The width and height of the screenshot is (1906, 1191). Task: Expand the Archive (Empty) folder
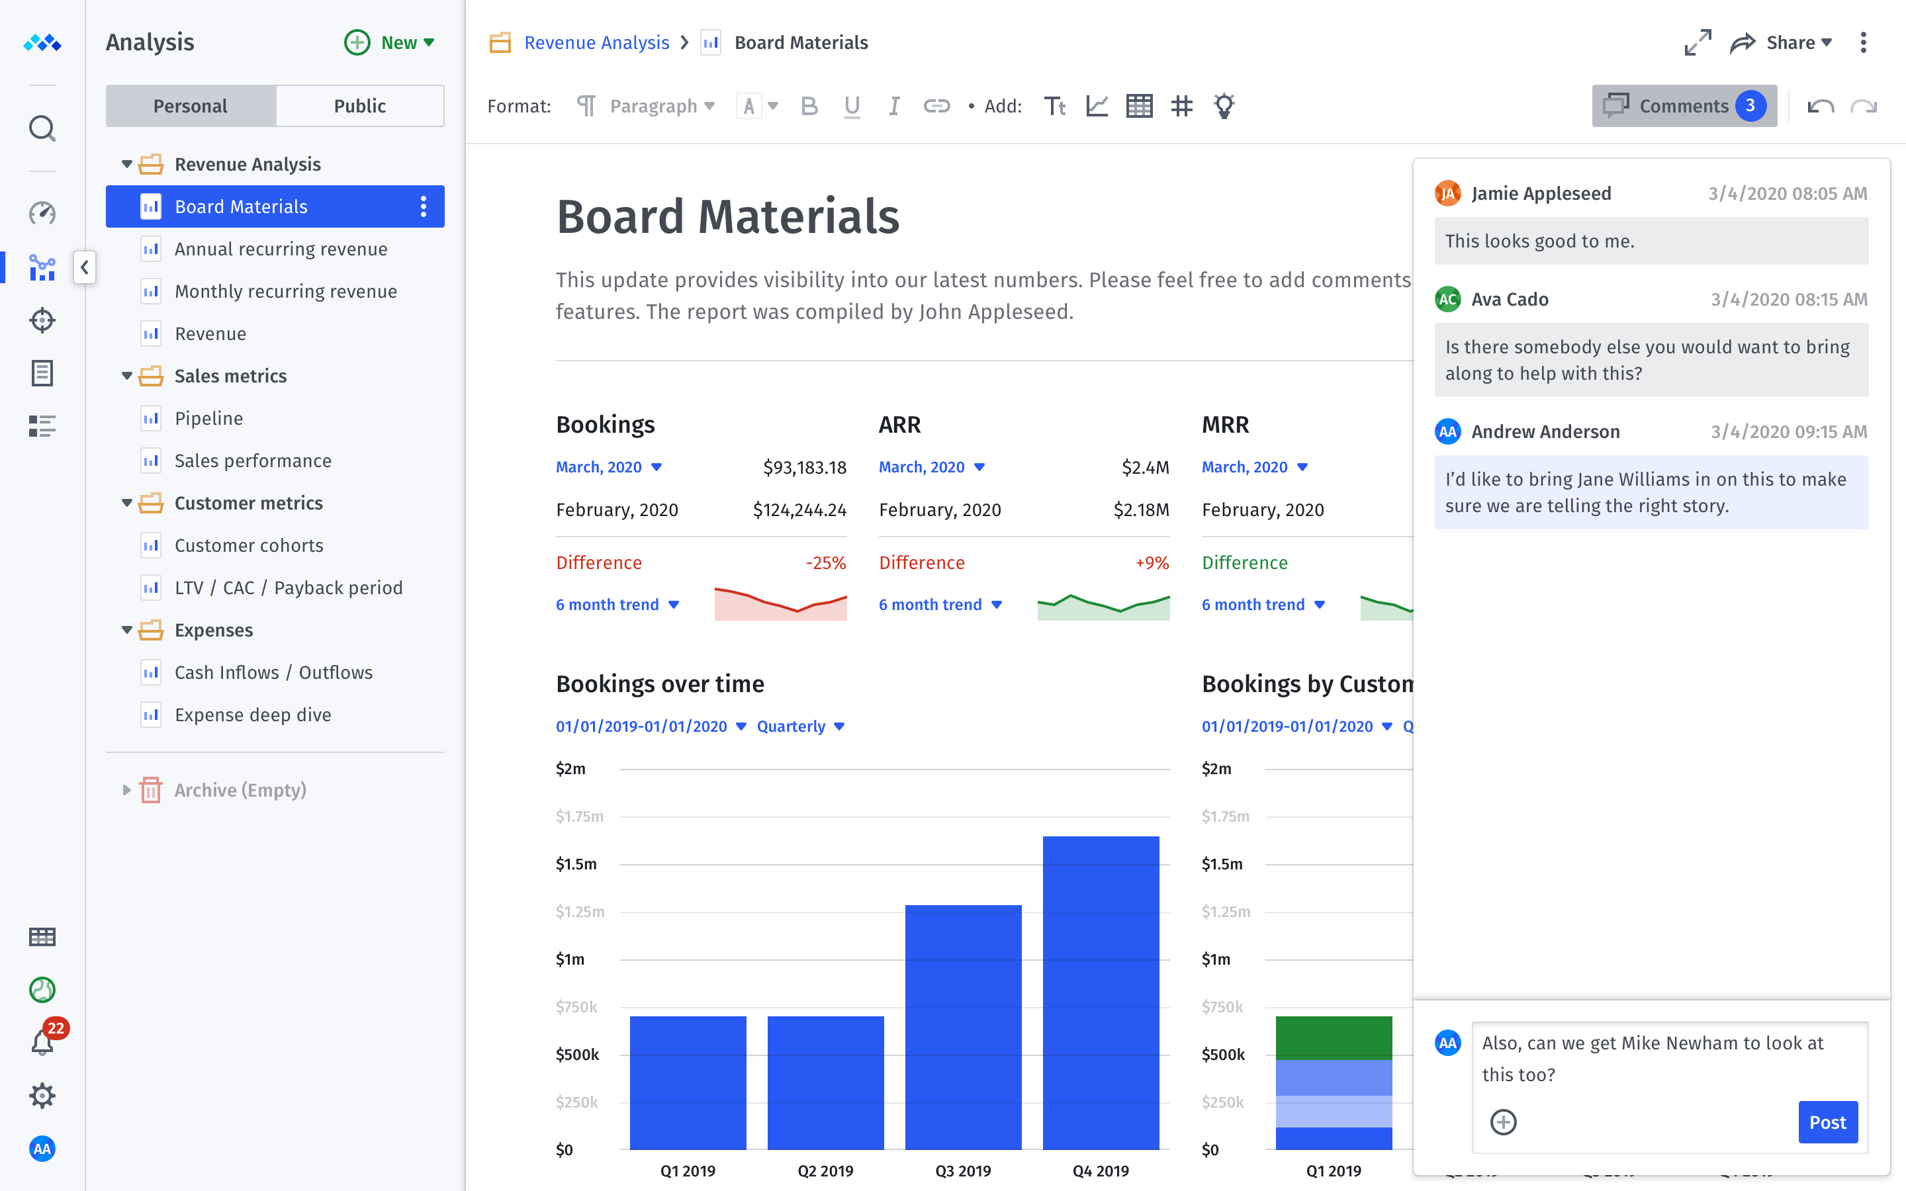[127, 790]
